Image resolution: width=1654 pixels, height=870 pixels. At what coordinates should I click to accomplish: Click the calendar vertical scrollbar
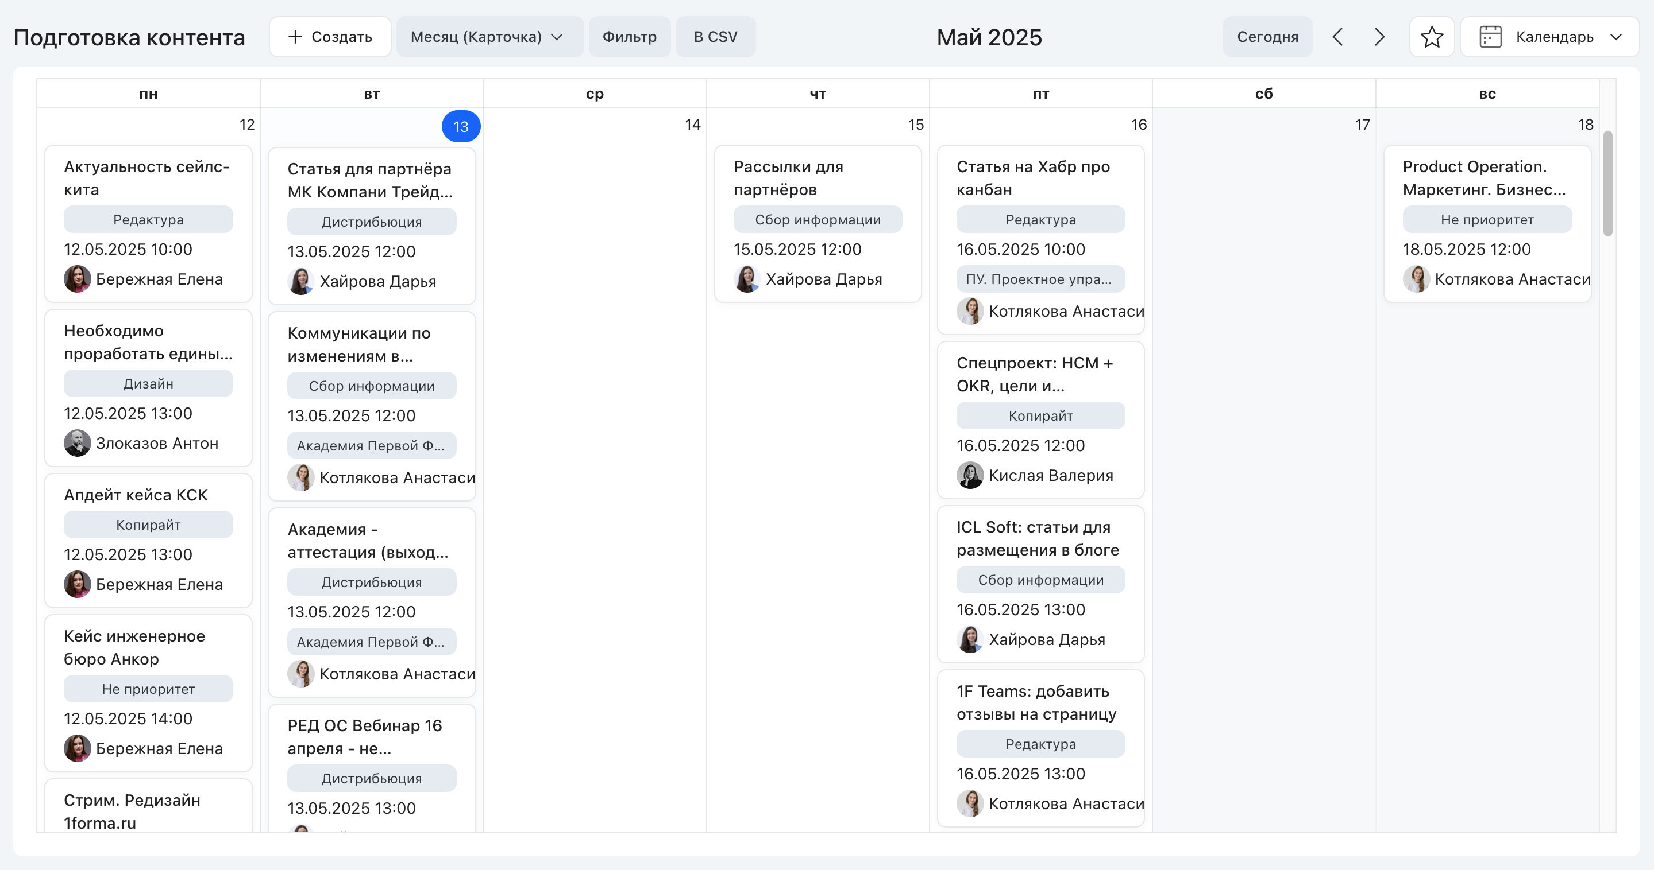pyautogui.click(x=1608, y=184)
